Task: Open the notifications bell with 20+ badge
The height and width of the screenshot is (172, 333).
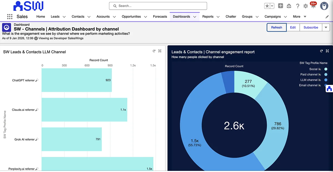Action: point(313,6)
